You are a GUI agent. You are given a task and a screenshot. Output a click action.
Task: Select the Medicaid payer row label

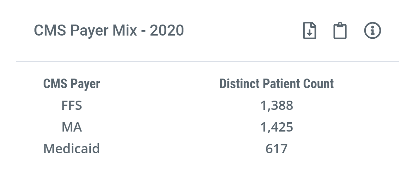71,149
